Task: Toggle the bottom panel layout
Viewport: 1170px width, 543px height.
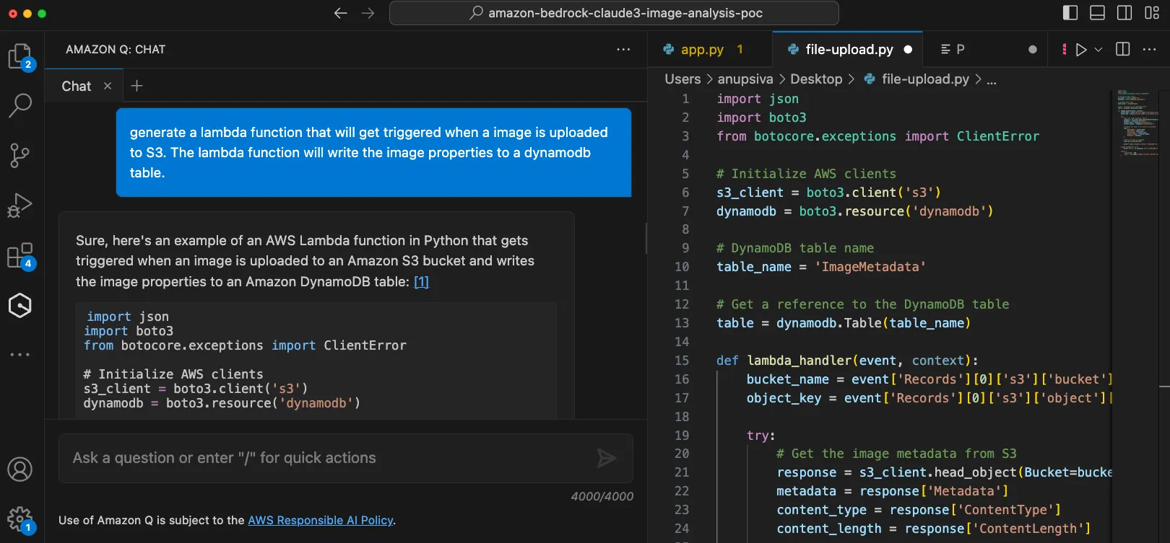Action: pyautogui.click(x=1097, y=13)
